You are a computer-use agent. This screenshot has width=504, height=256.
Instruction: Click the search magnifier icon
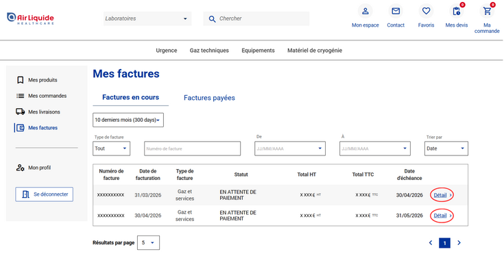212,19
